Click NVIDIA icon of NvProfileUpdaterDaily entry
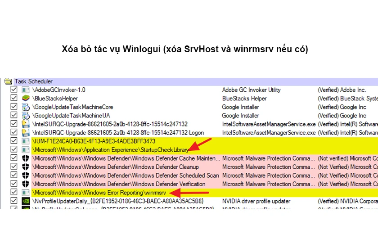378x225 pixels. [x=25, y=201]
